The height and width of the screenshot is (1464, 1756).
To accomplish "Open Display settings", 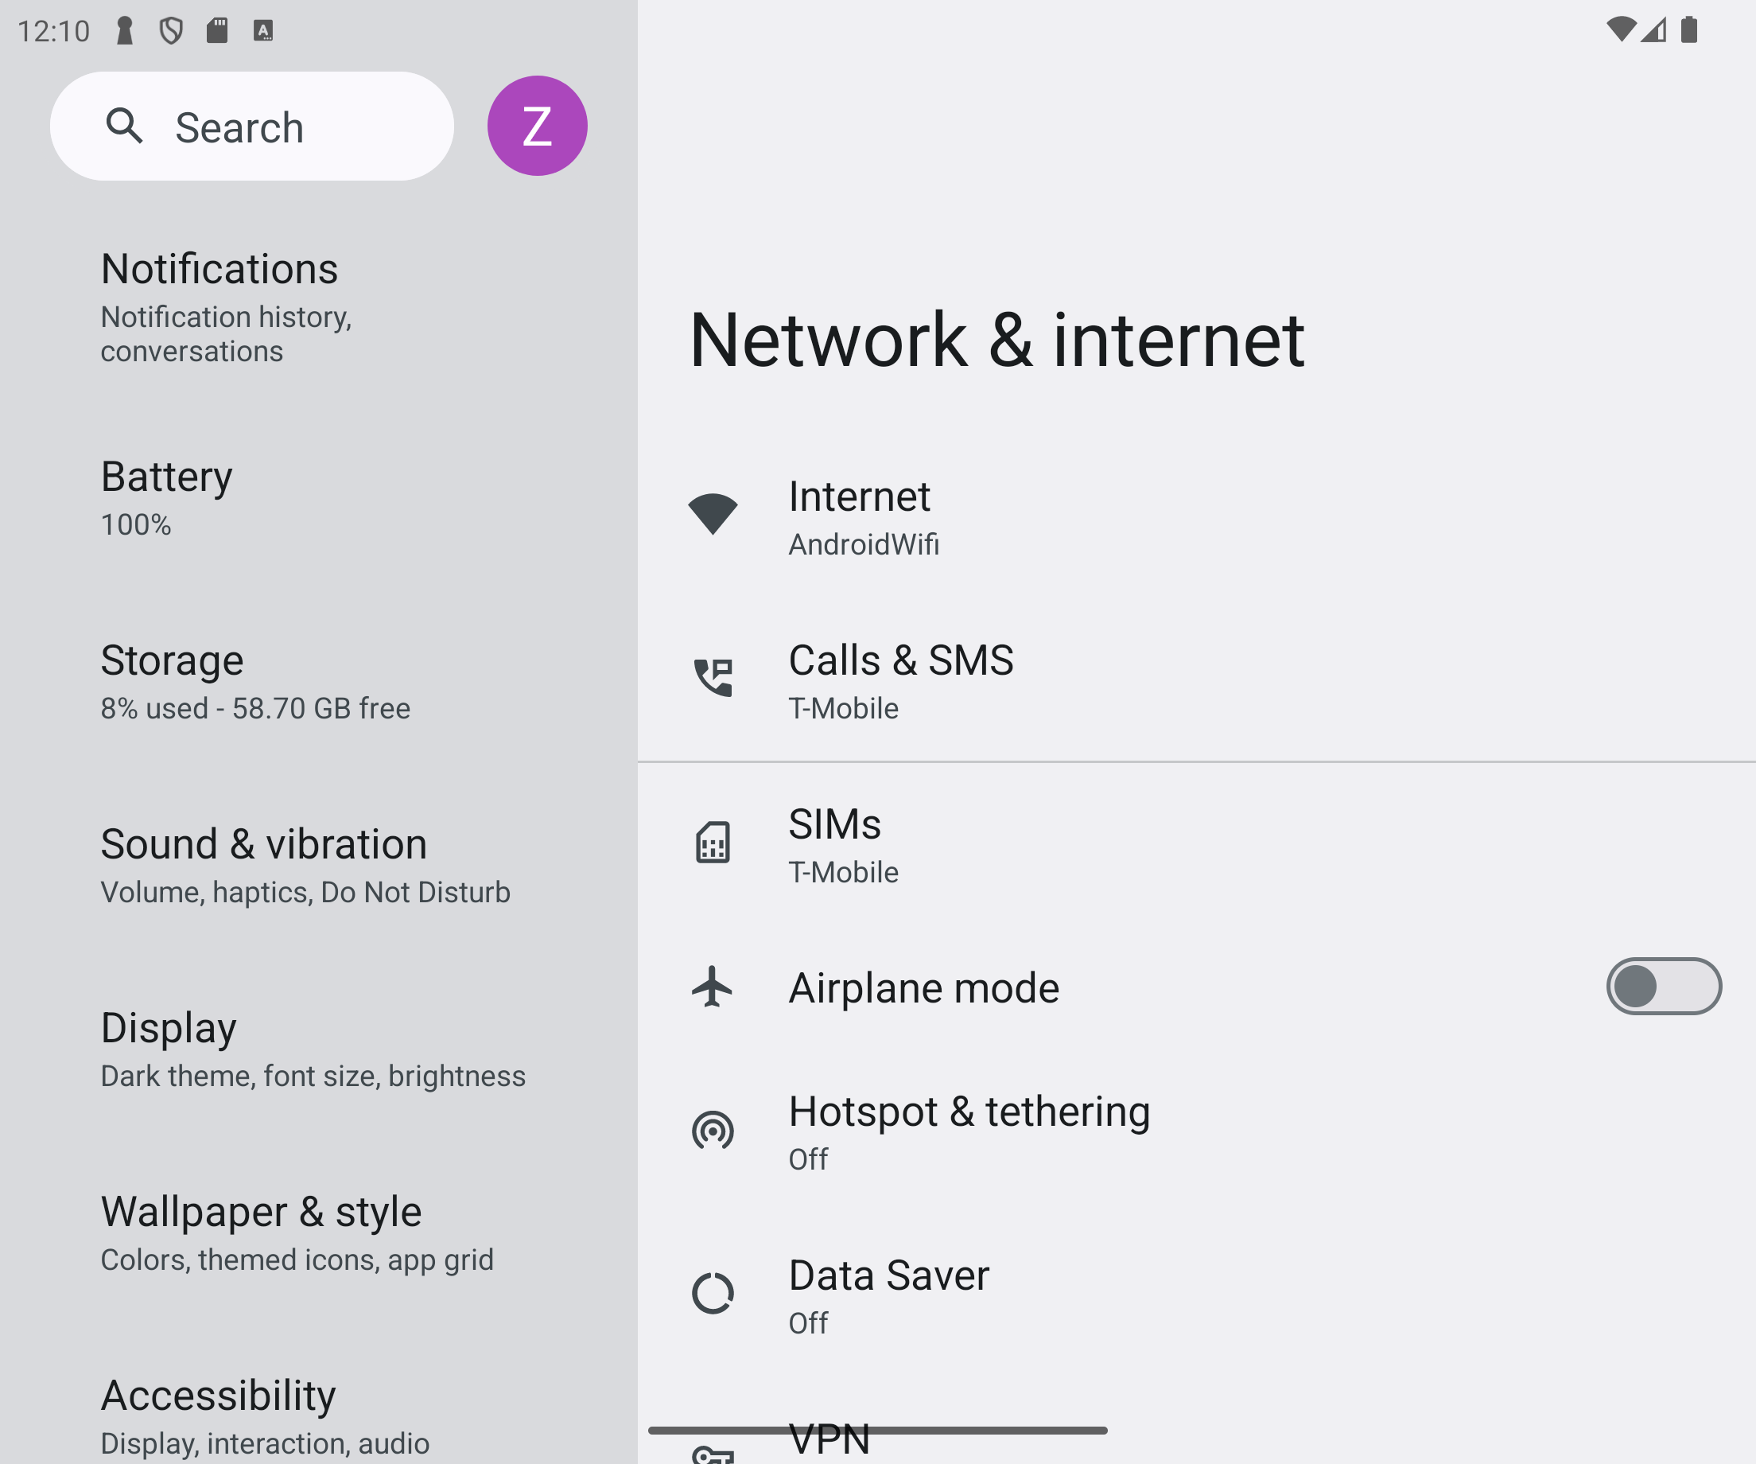I will pos(319,1049).
